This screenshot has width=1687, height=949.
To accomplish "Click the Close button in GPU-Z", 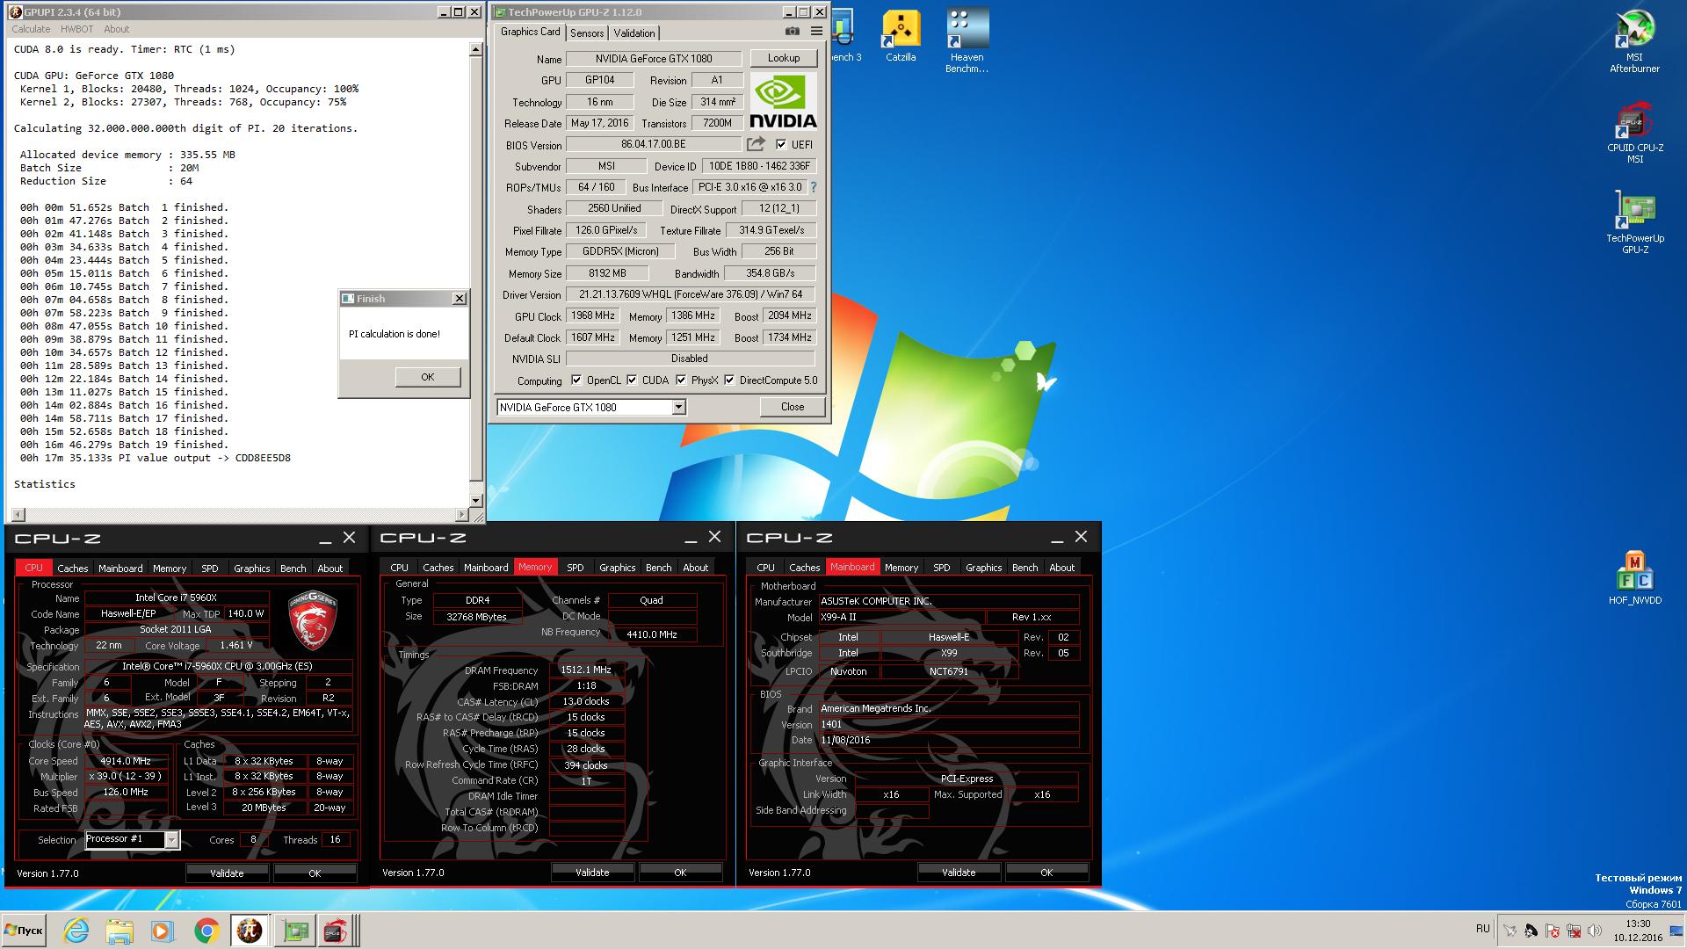I will [x=793, y=407].
